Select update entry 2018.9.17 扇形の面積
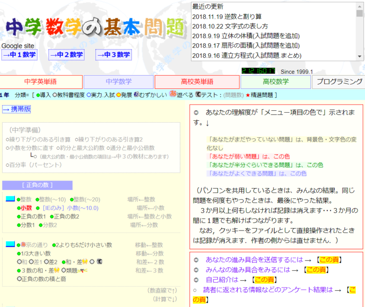This screenshot has width=365, height=307. pyautogui.click(x=246, y=46)
